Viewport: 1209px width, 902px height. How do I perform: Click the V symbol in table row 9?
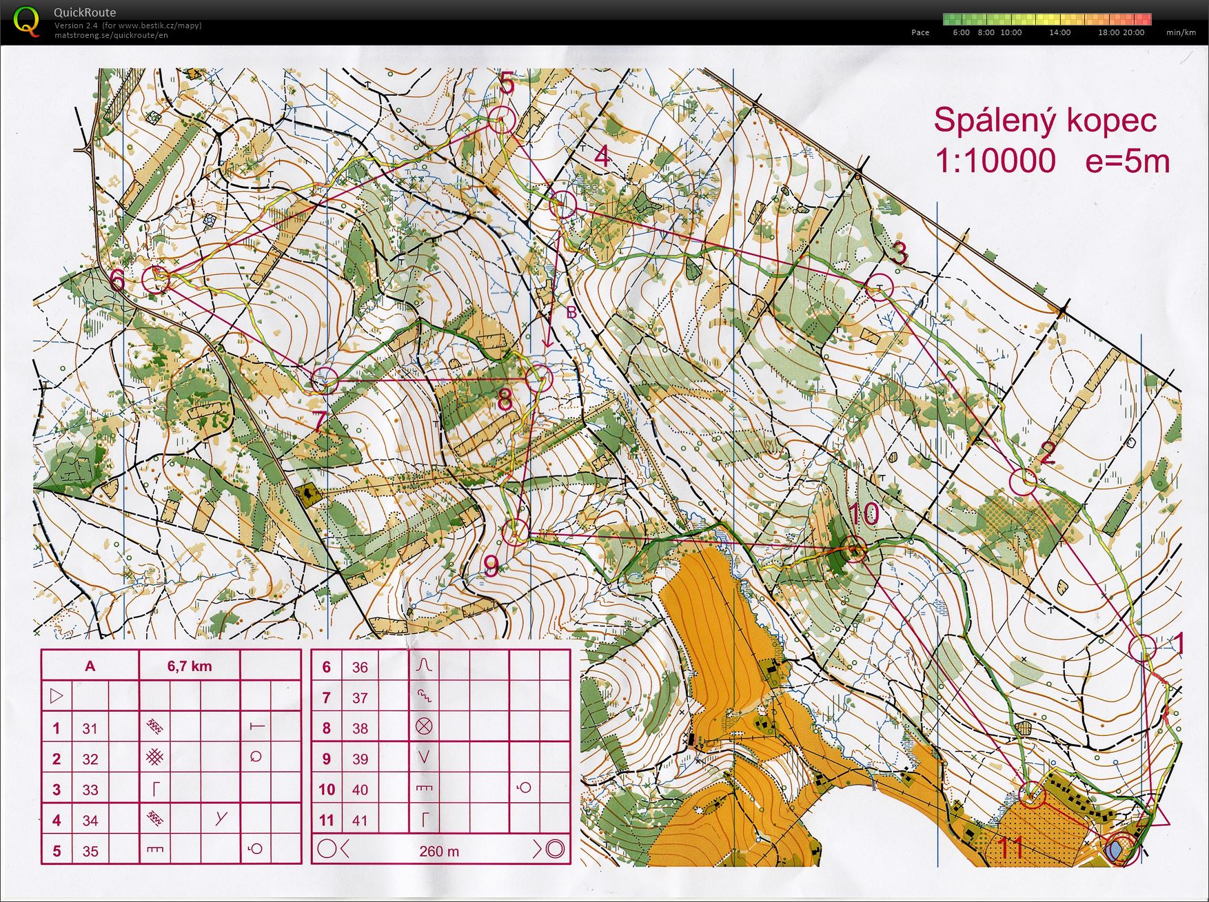pos(424,757)
